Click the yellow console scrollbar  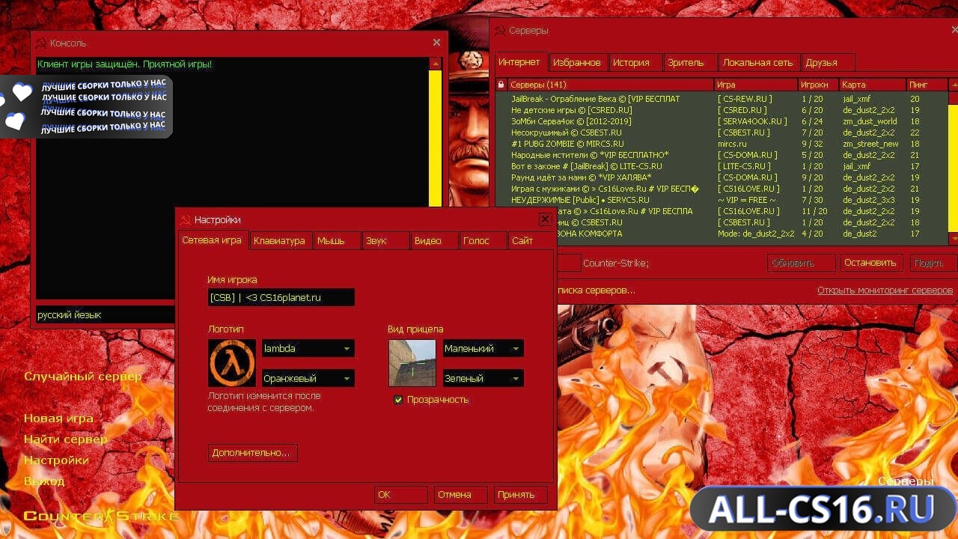coord(436,139)
